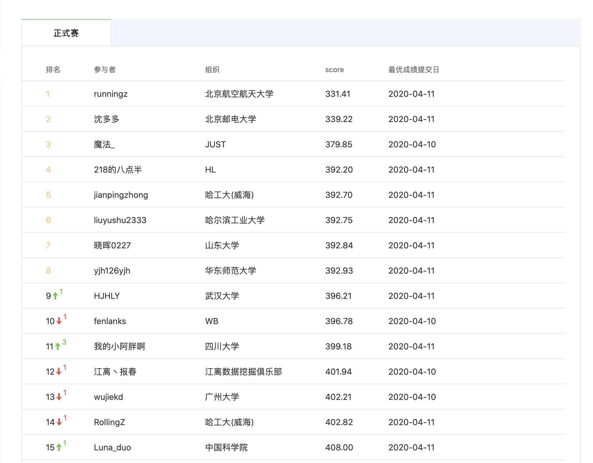
Task: Select participant yjh126yjh
Action: (112, 271)
